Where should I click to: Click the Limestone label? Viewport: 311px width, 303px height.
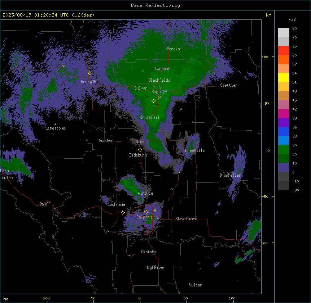(x=55, y=128)
